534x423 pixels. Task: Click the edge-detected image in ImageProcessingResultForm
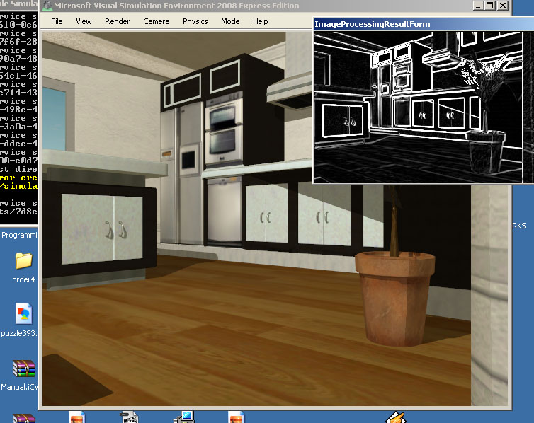tap(418, 107)
